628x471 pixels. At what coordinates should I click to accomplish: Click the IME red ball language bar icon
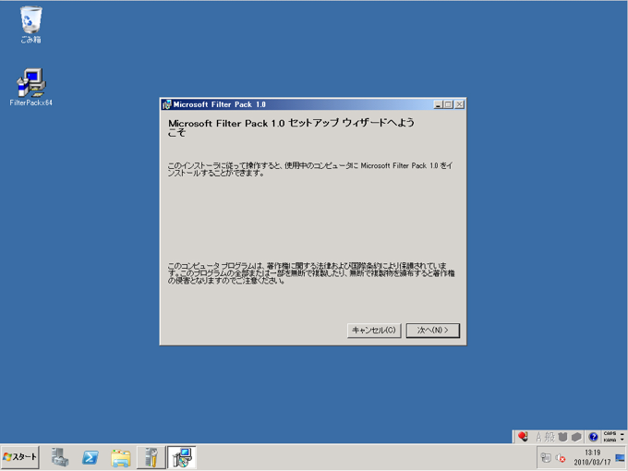click(x=523, y=437)
